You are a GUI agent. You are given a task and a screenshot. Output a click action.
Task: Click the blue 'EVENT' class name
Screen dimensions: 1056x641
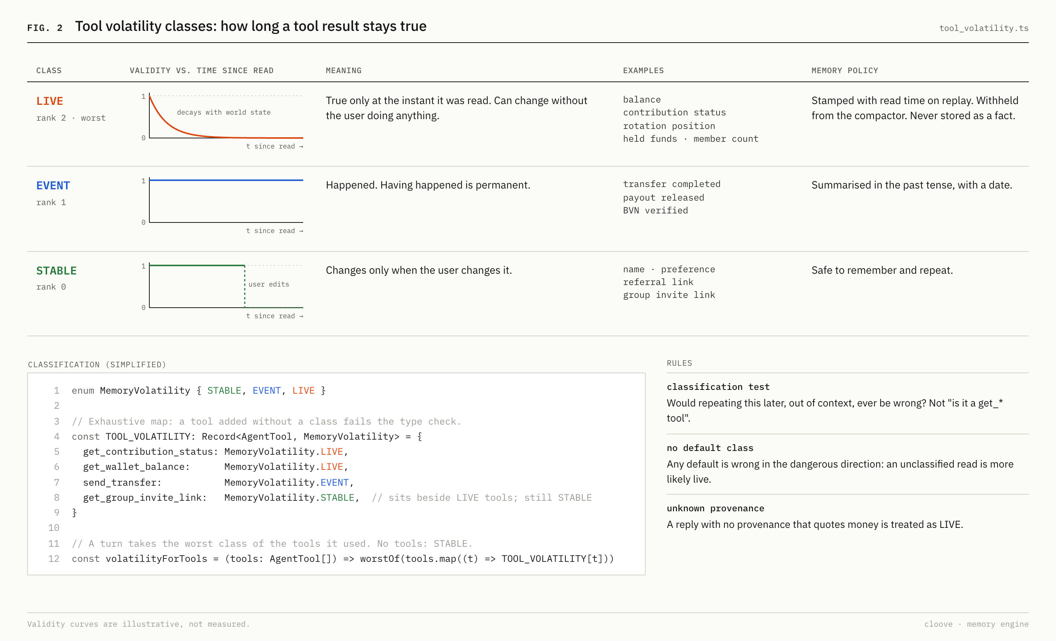[53, 186]
